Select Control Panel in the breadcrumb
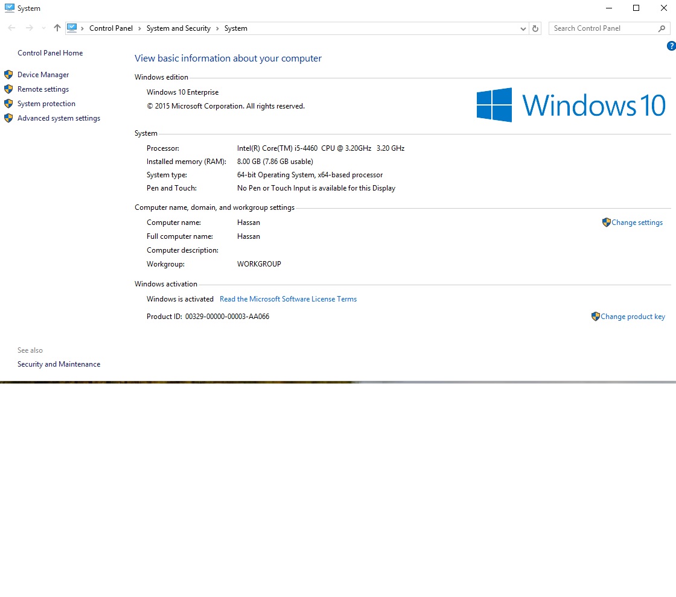676x597 pixels. pyautogui.click(x=111, y=28)
